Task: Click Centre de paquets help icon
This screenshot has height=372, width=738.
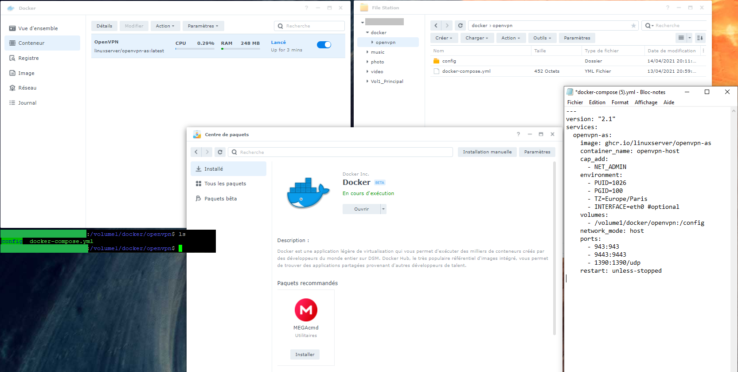Action: 518,134
